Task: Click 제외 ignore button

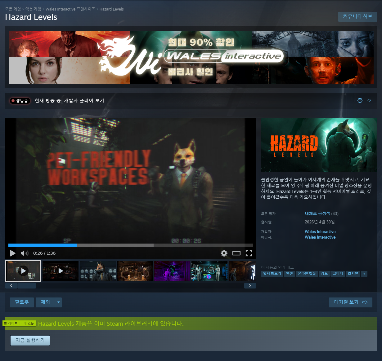Action: tap(45, 302)
